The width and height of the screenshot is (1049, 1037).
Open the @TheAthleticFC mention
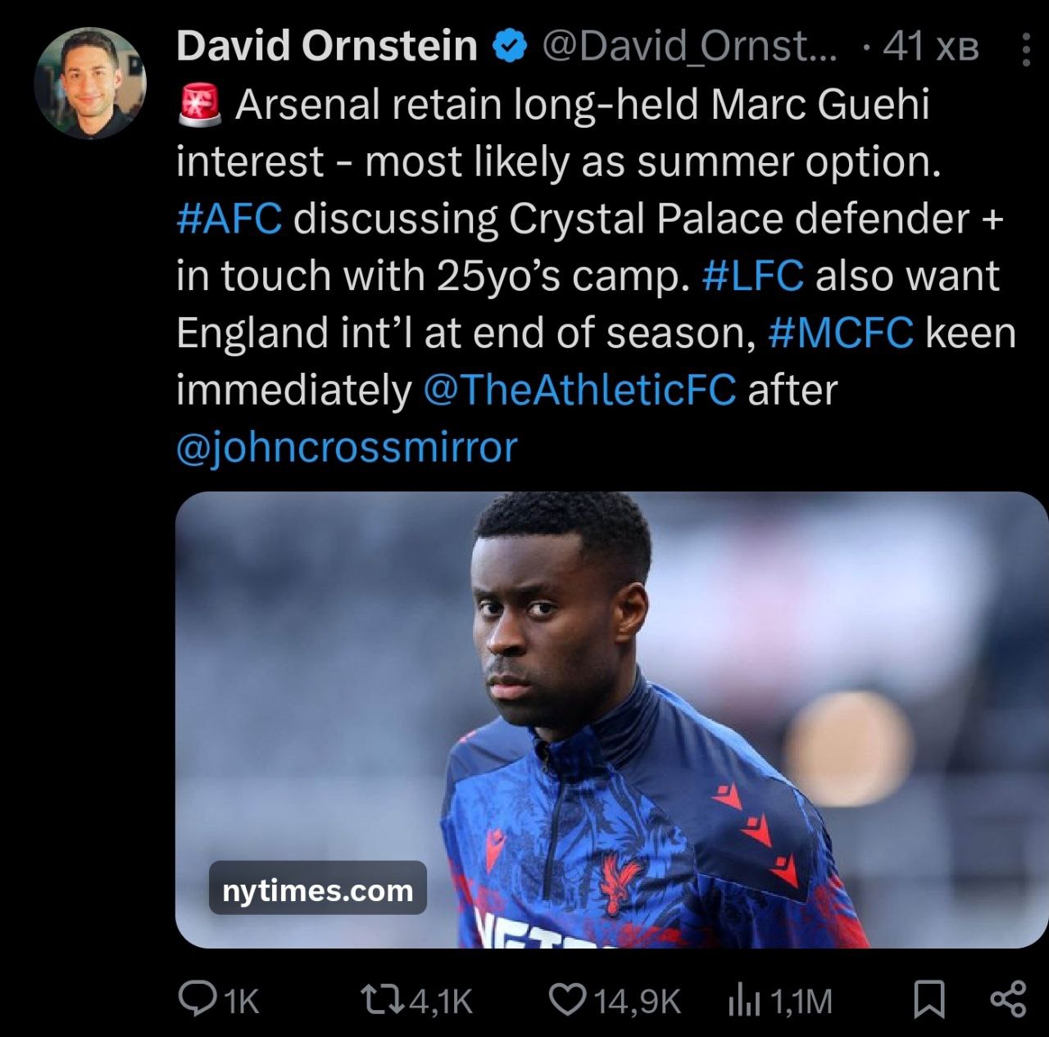click(x=579, y=390)
